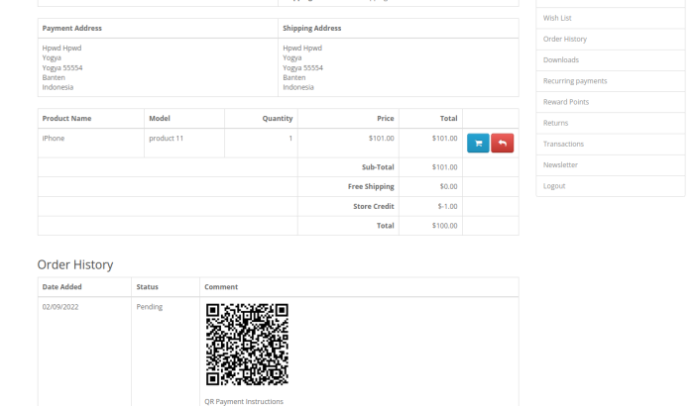
Task: Click the Sub-Total label
Action: (378, 167)
